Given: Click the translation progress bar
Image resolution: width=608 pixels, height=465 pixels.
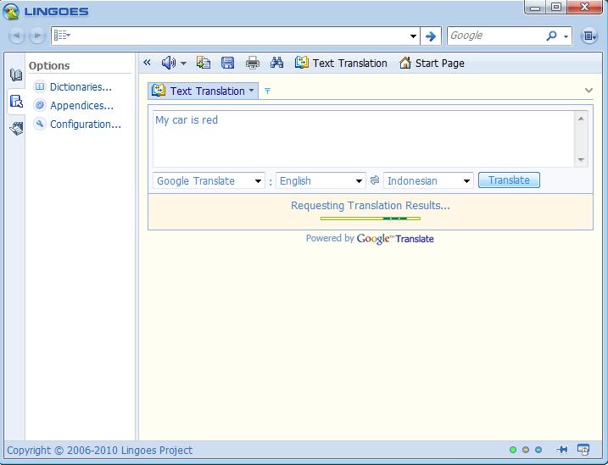Looking at the screenshot, I should click(x=371, y=219).
